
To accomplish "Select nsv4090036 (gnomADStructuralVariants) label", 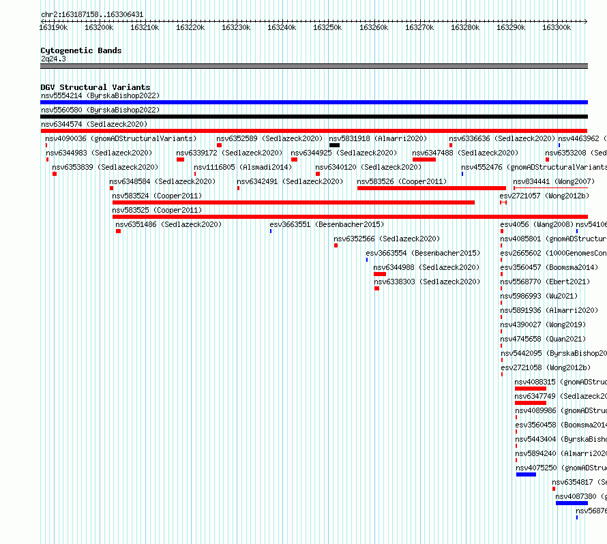I will [121, 138].
